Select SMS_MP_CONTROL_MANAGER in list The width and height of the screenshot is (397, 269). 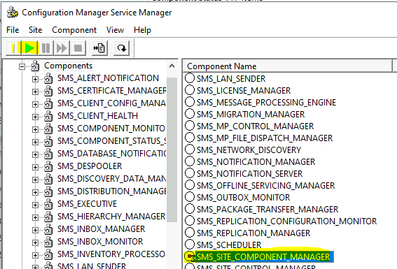pyautogui.click(x=255, y=126)
